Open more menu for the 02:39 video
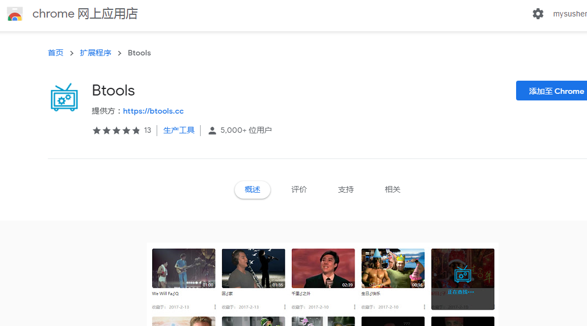Image resolution: width=587 pixels, height=326 pixels. 355,307
